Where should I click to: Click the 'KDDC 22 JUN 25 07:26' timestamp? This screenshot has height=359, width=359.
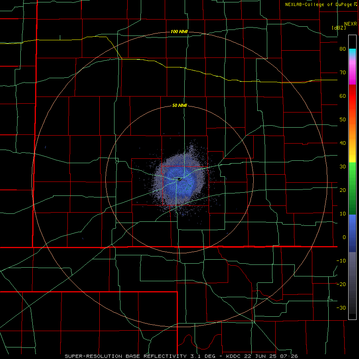pyautogui.click(x=262, y=356)
